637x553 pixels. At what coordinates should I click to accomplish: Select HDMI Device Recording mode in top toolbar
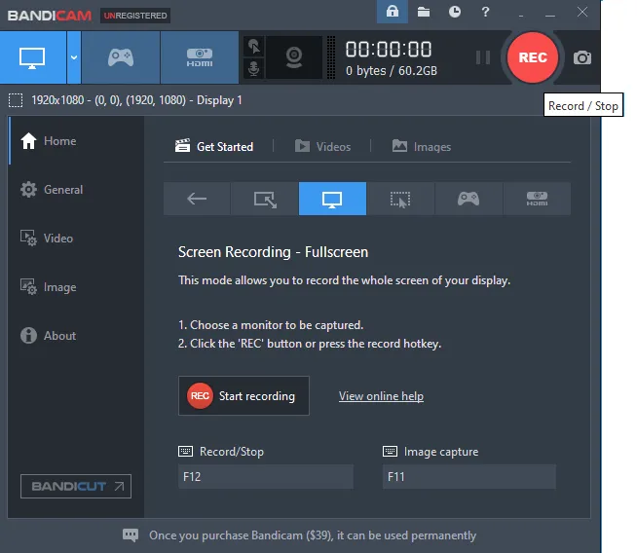pyautogui.click(x=200, y=57)
